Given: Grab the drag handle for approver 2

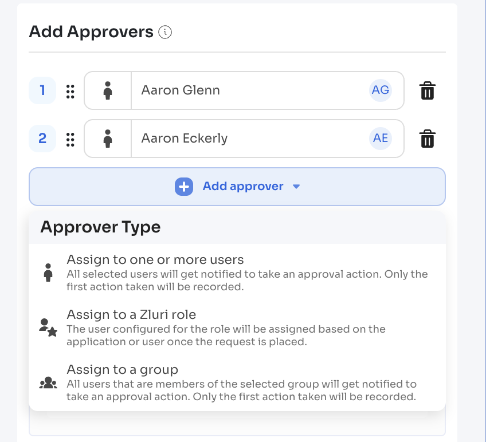Looking at the screenshot, I should (x=70, y=140).
